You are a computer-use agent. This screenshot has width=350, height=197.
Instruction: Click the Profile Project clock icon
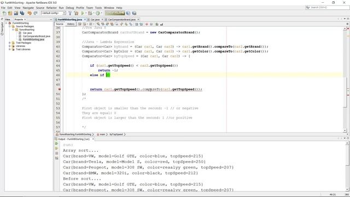[x=97, y=13]
